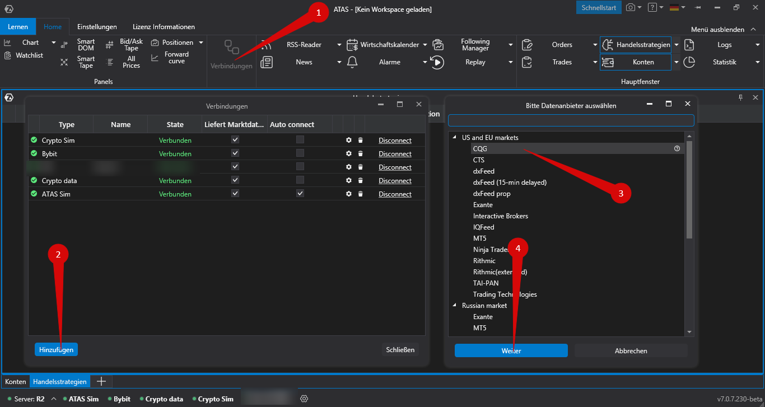Enable Auto connect for Bybit
This screenshot has height=407, width=765.
pos(300,153)
